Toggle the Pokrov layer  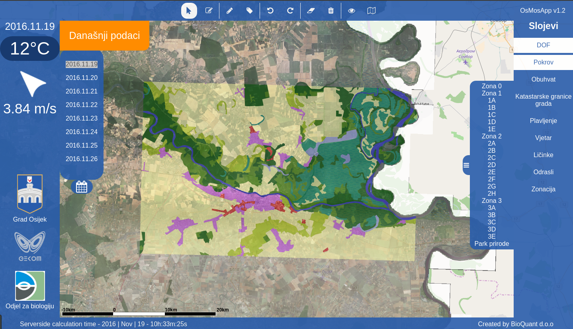pos(543,62)
